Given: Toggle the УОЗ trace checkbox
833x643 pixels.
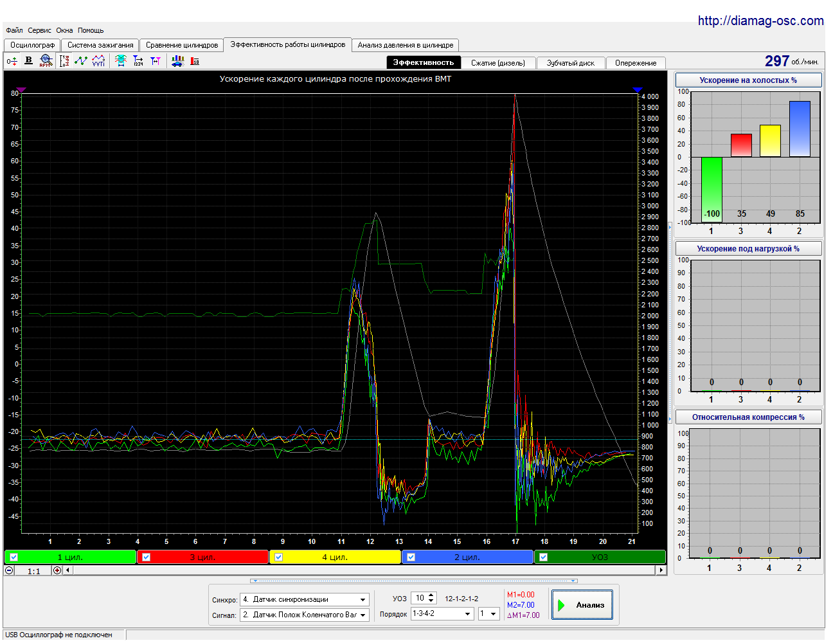Looking at the screenshot, I should pos(543,557).
